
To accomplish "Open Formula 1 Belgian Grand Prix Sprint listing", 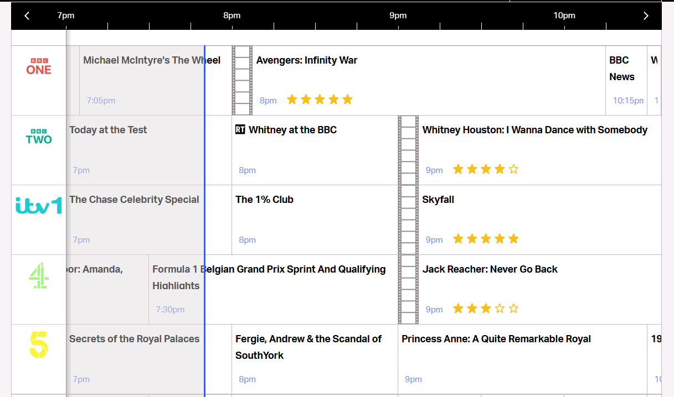I will point(269,278).
